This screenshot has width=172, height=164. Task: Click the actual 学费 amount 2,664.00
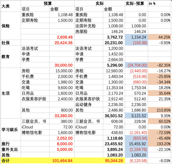pos(114,59)
